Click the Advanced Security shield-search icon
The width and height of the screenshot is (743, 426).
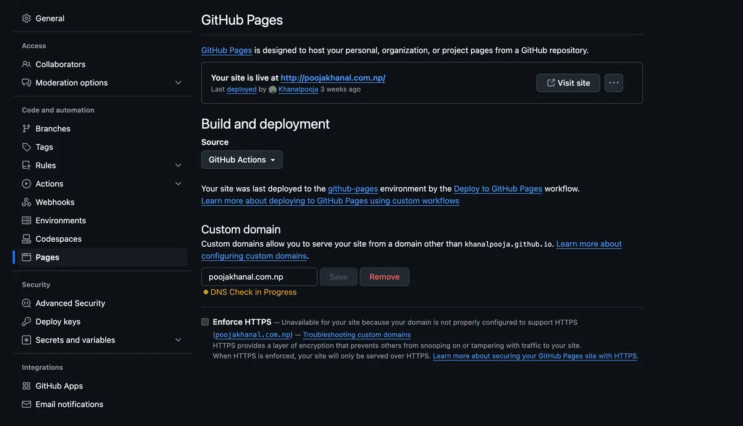pyautogui.click(x=26, y=304)
